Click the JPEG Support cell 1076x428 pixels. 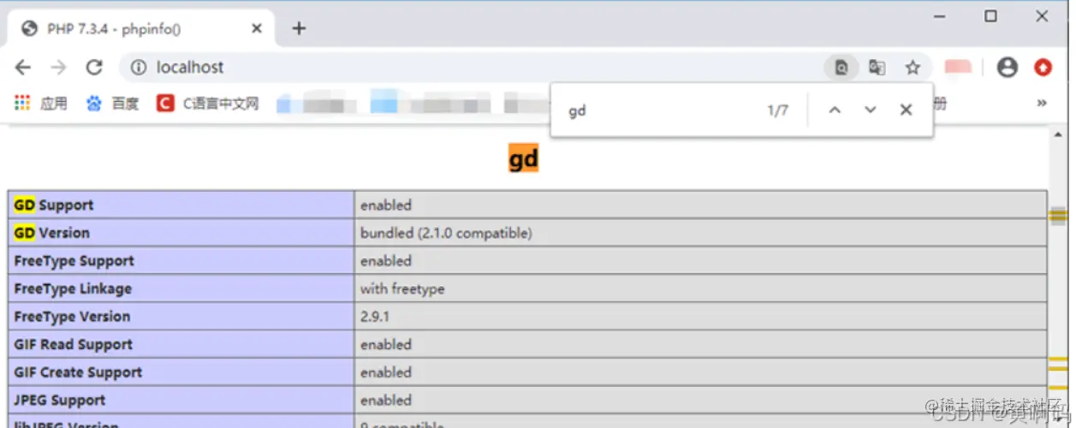[181, 401]
